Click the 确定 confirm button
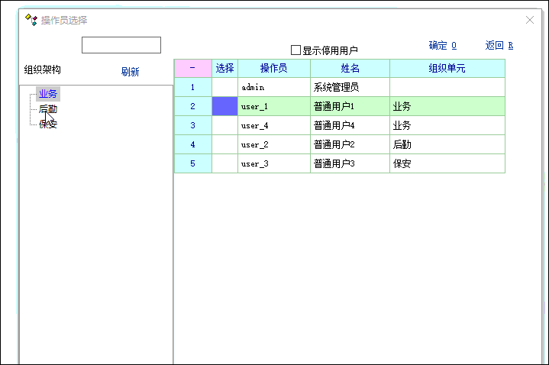Viewport: 549px width, 365px height. click(x=442, y=46)
